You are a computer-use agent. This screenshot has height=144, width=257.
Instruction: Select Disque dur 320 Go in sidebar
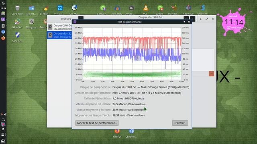click(59, 35)
